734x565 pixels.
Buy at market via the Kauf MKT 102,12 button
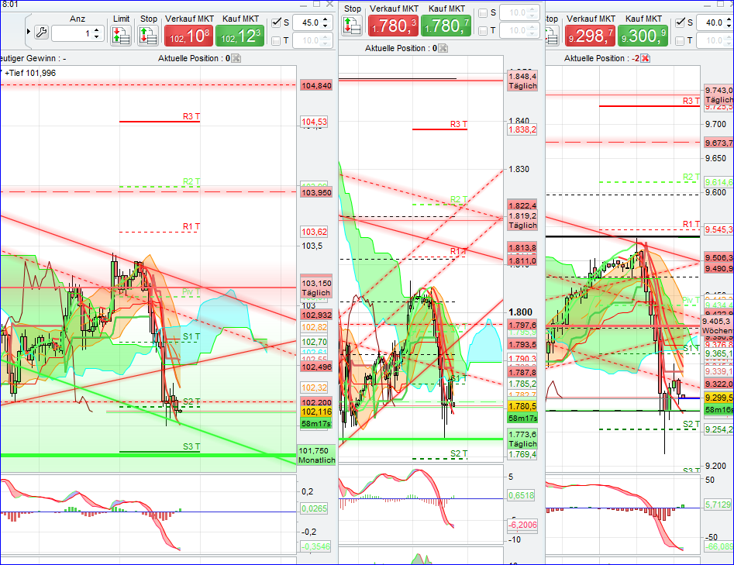(239, 35)
